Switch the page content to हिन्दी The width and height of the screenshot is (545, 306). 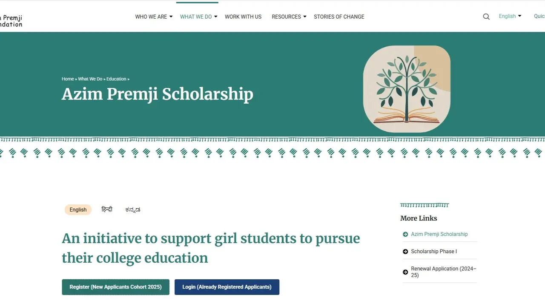(x=106, y=209)
